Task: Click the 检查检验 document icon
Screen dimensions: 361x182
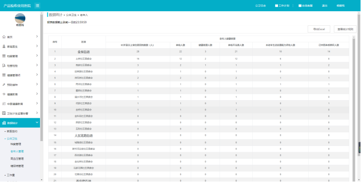Action: [4, 66]
